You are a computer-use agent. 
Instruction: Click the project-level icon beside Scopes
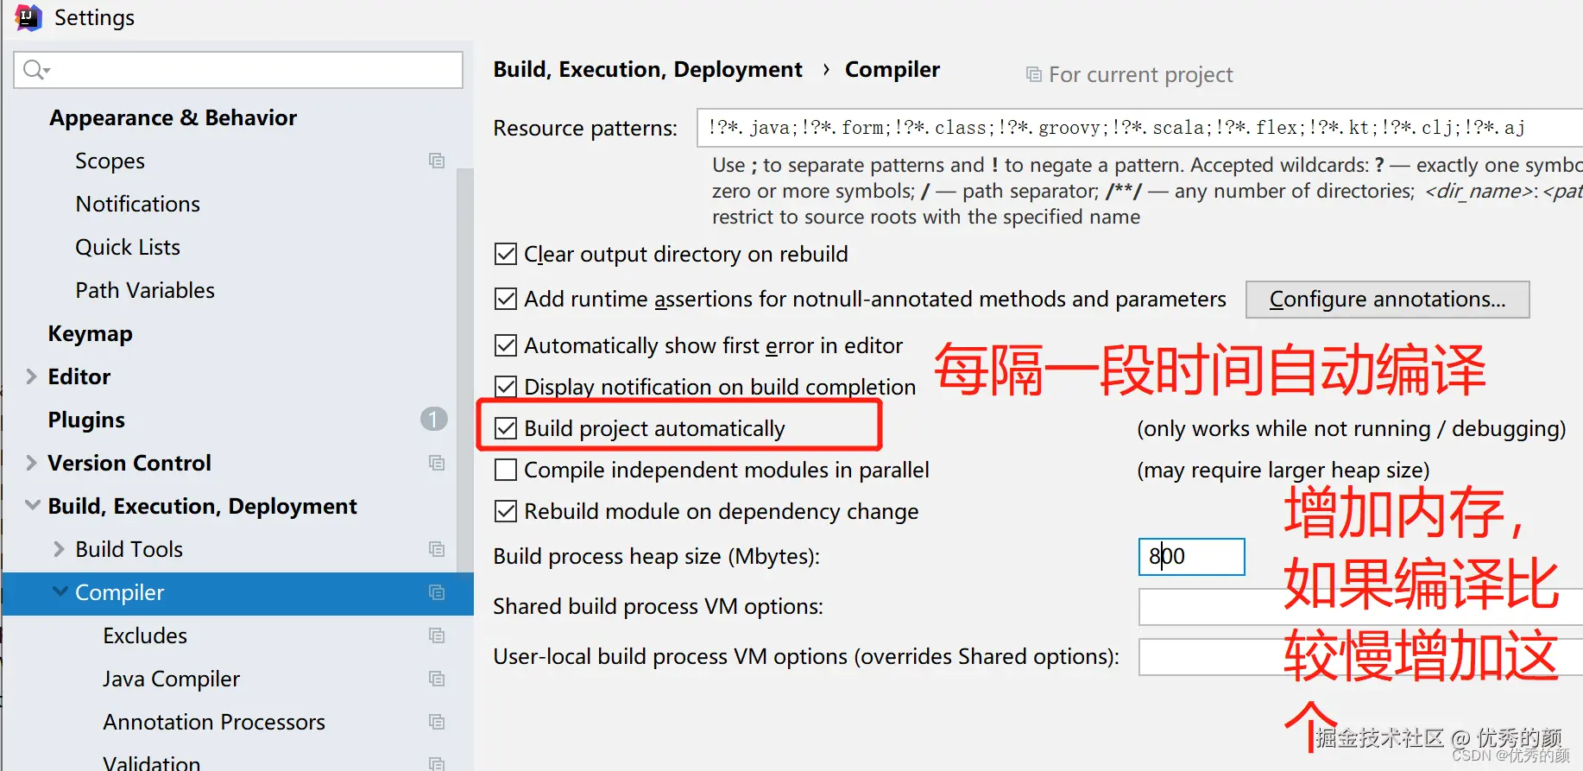pyautogui.click(x=437, y=161)
